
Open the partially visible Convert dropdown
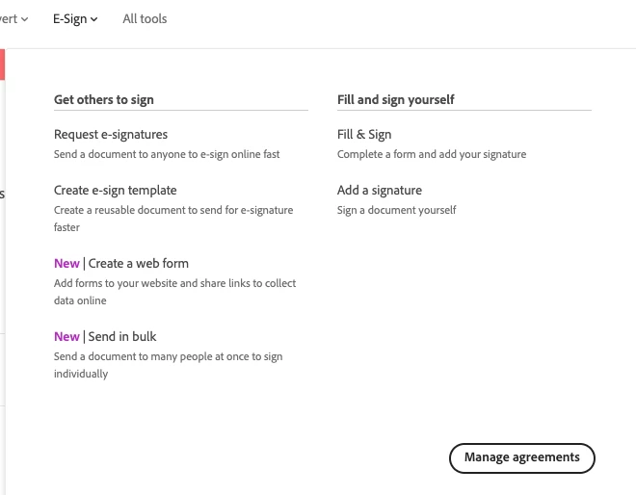point(14,18)
